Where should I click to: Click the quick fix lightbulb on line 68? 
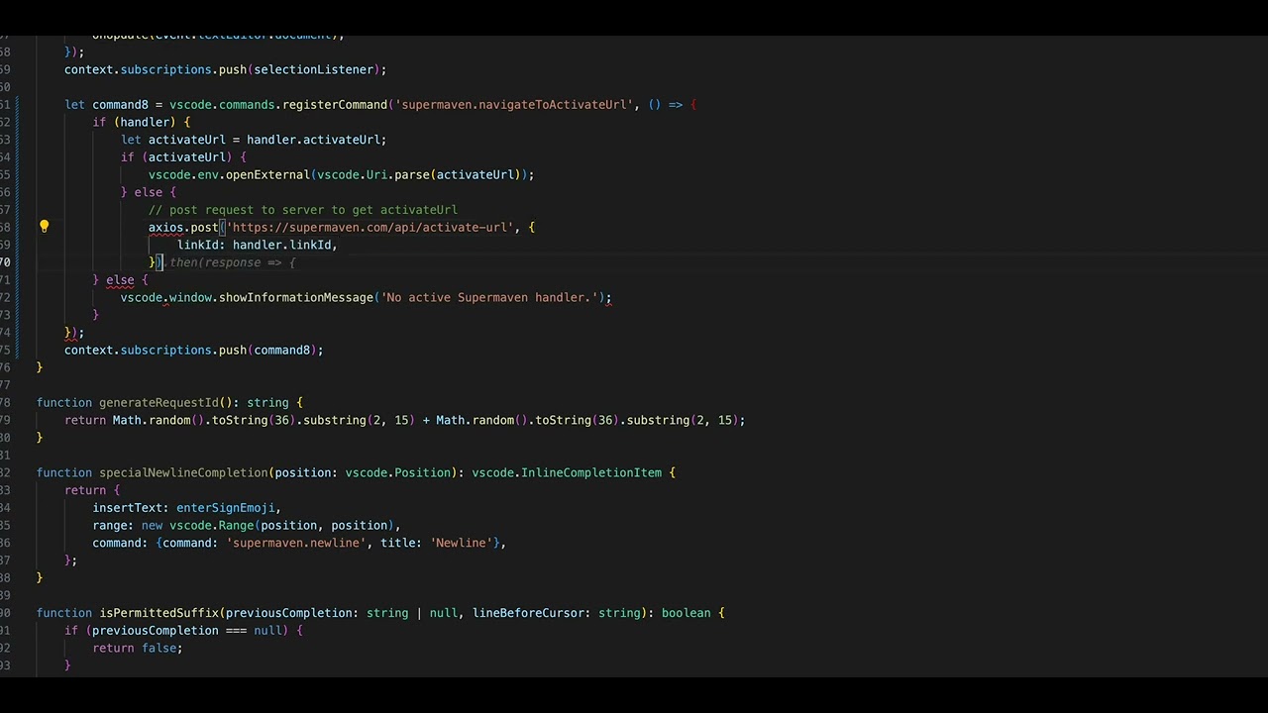tap(45, 227)
